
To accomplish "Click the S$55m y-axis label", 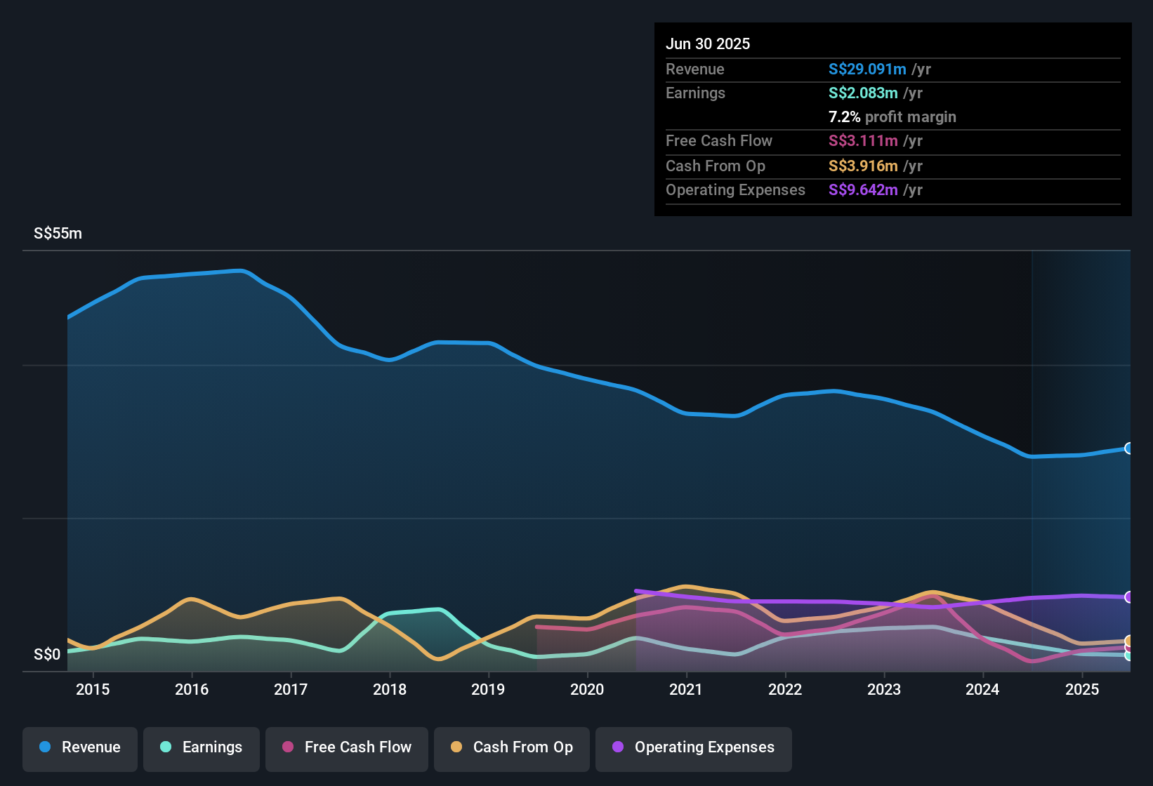I will pos(58,234).
